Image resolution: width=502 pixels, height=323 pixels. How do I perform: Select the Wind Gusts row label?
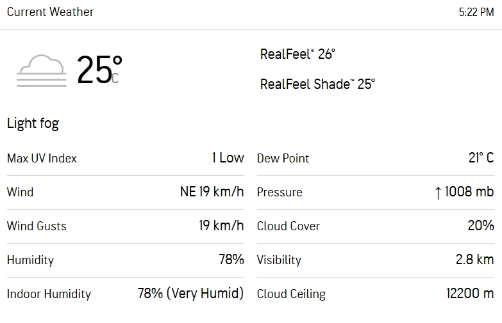tap(37, 226)
